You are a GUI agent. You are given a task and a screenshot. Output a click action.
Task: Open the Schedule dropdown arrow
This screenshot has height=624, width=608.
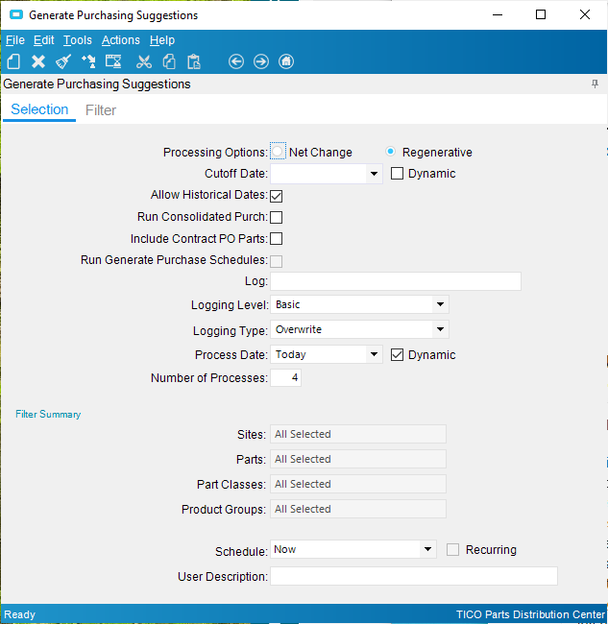(x=427, y=549)
